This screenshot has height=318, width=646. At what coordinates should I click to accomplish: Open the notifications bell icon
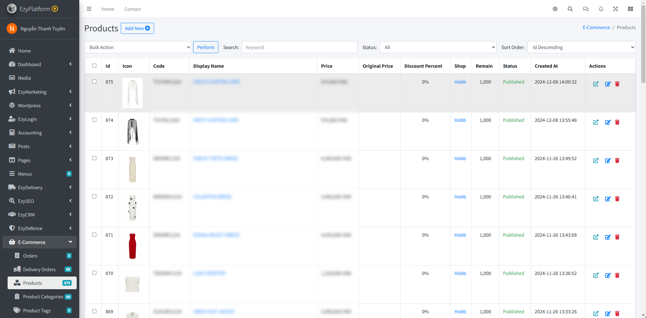pyautogui.click(x=601, y=9)
